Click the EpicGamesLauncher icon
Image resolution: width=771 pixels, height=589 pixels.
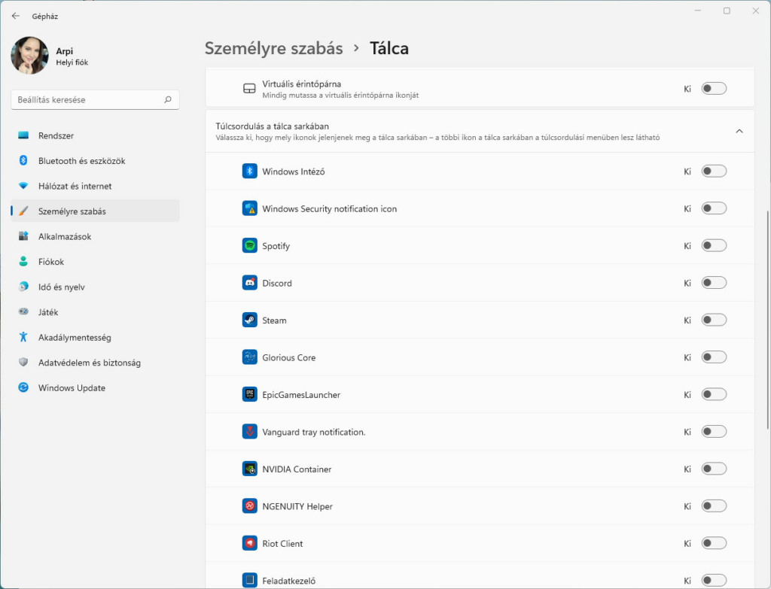(250, 395)
